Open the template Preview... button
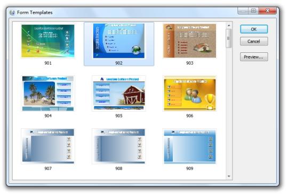The height and width of the screenshot is (195, 288). tap(254, 57)
